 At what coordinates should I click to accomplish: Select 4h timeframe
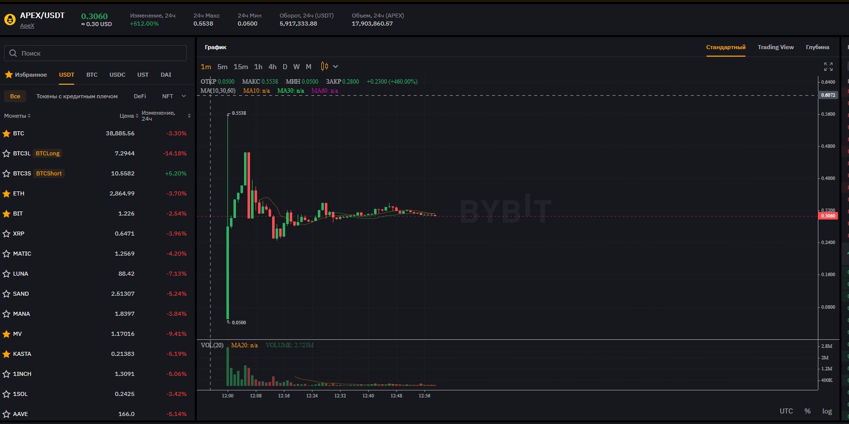272,67
